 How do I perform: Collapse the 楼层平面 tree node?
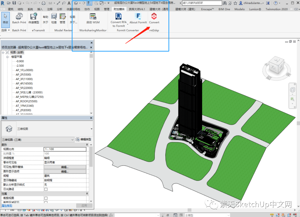tap(8, 57)
